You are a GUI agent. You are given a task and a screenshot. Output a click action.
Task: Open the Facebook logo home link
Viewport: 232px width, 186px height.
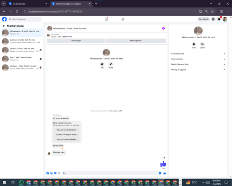[4, 19]
